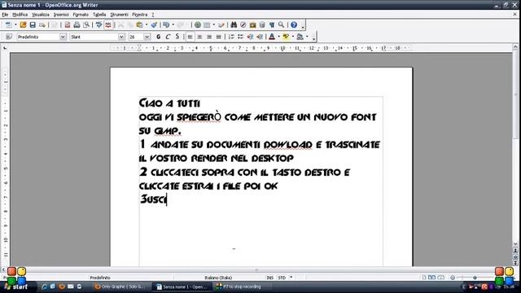Toggle AutoSpellcheck red underline icon

(x=108, y=25)
